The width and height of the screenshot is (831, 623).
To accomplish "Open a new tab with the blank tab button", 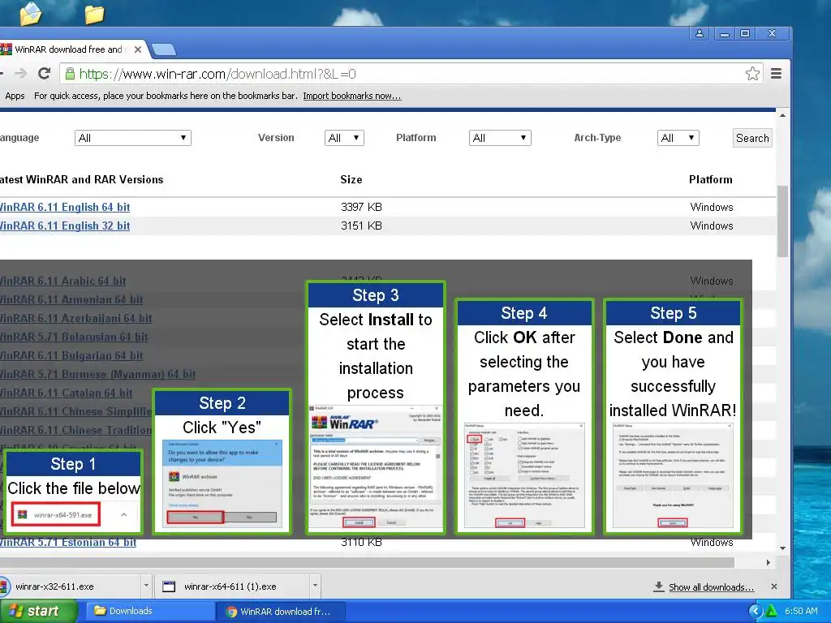I will 164,49.
